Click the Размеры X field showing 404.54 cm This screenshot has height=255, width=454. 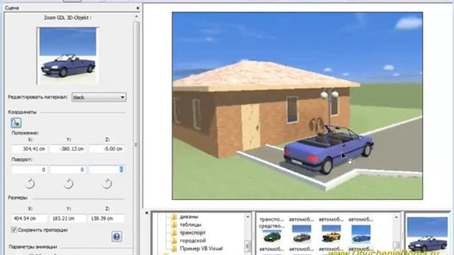29,218
